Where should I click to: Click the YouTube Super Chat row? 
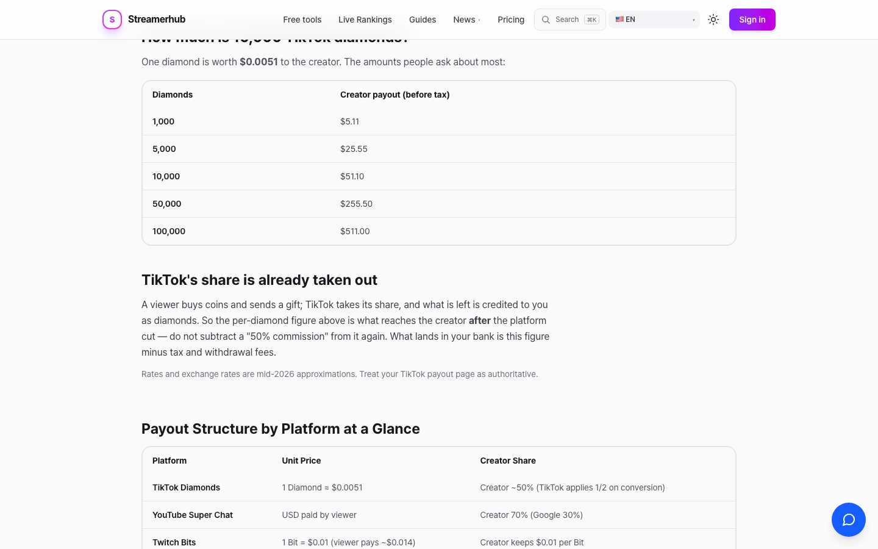(439, 515)
